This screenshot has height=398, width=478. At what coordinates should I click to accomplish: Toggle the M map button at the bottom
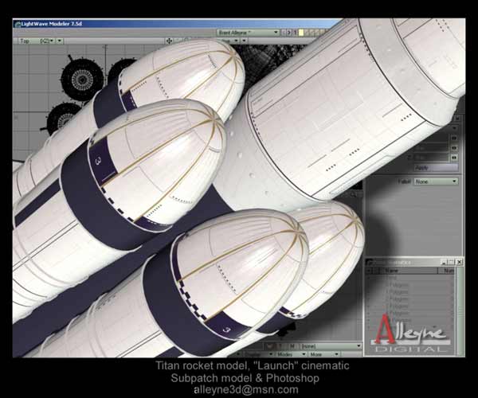292,346
